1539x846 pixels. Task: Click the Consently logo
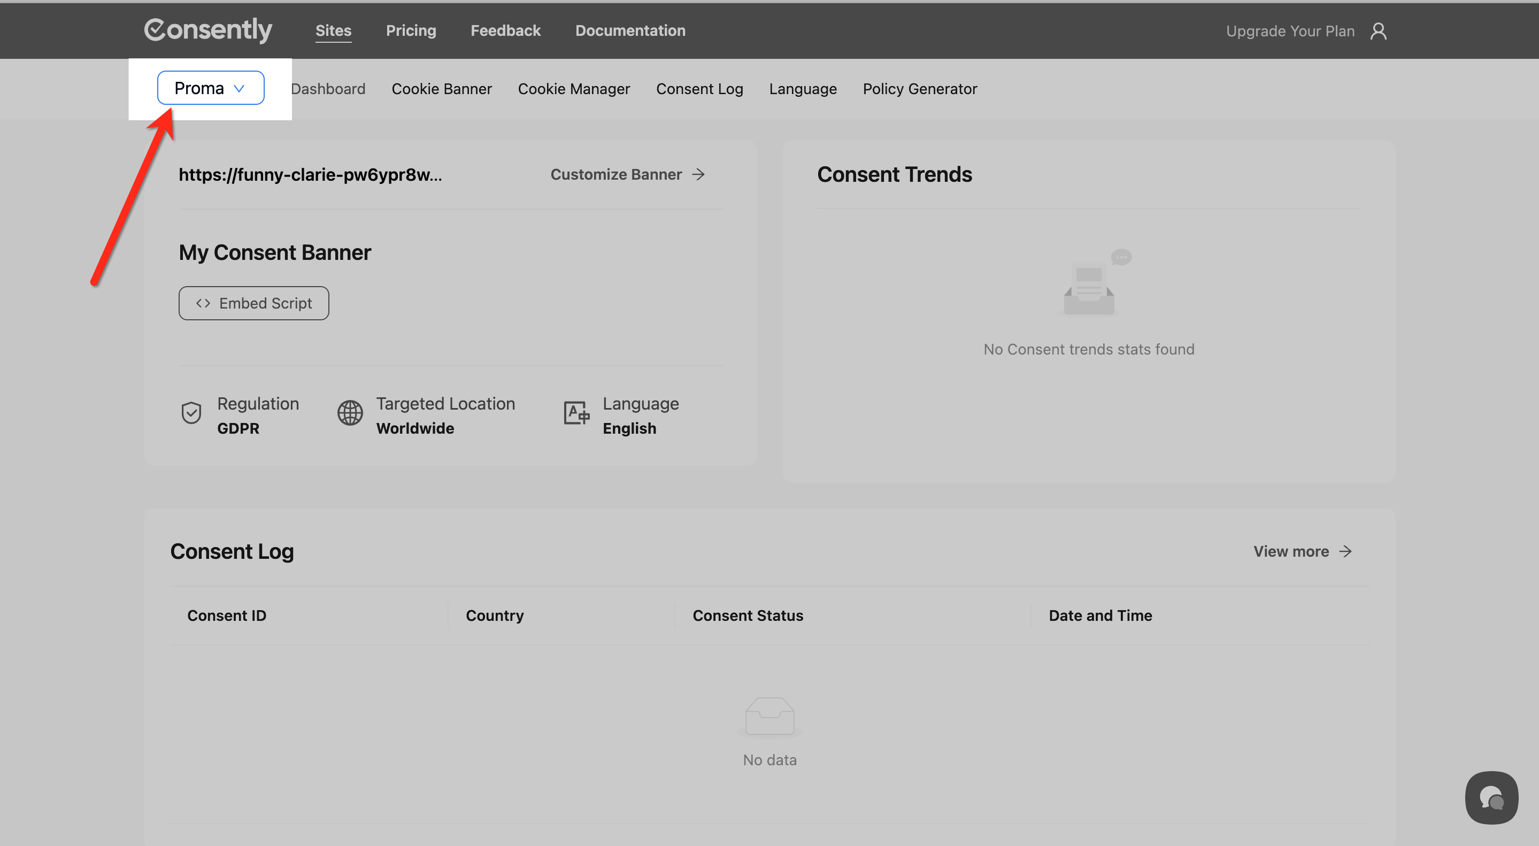(207, 30)
